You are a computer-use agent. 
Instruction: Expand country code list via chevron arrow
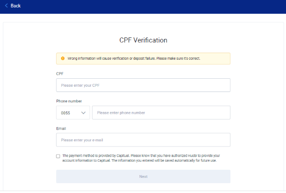coord(83,113)
